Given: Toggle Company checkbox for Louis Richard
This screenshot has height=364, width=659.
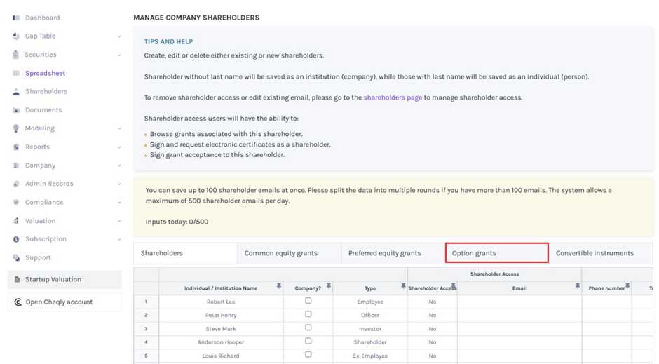Looking at the screenshot, I should [x=308, y=355].
